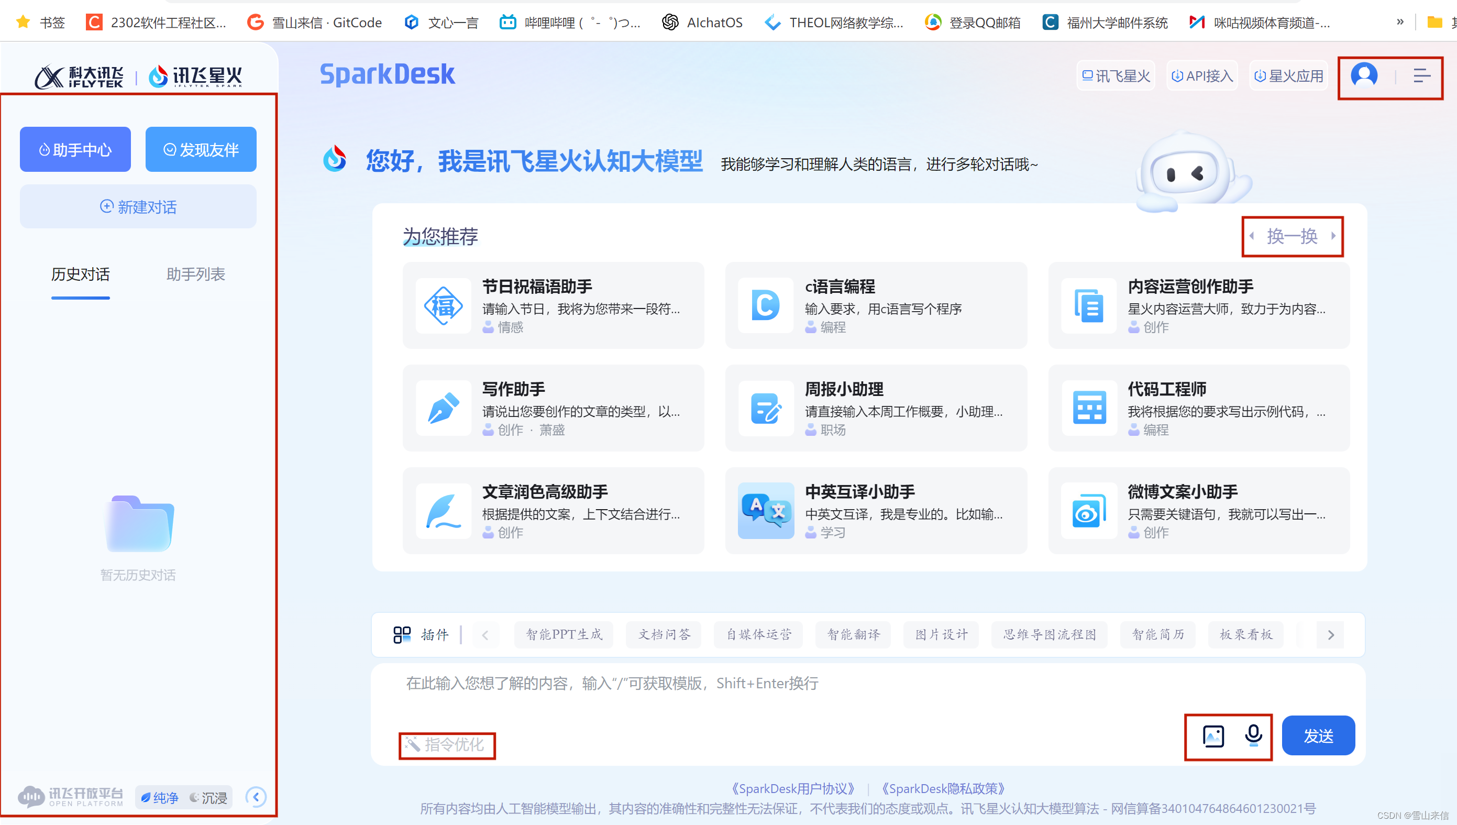
Task: Show next recommendations with 换一换 right arrow
Action: tap(1333, 236)
